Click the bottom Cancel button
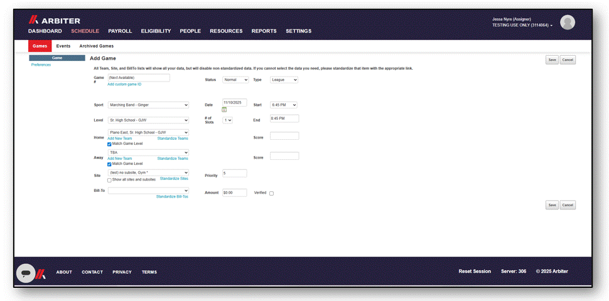Viewport: 609px width, 301px height. point(568,205)
